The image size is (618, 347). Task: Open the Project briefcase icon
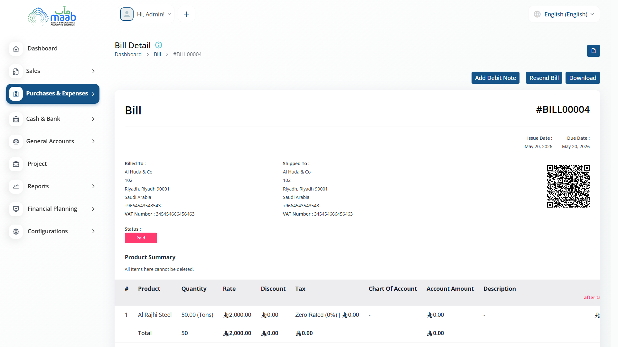tap(16, 164)
